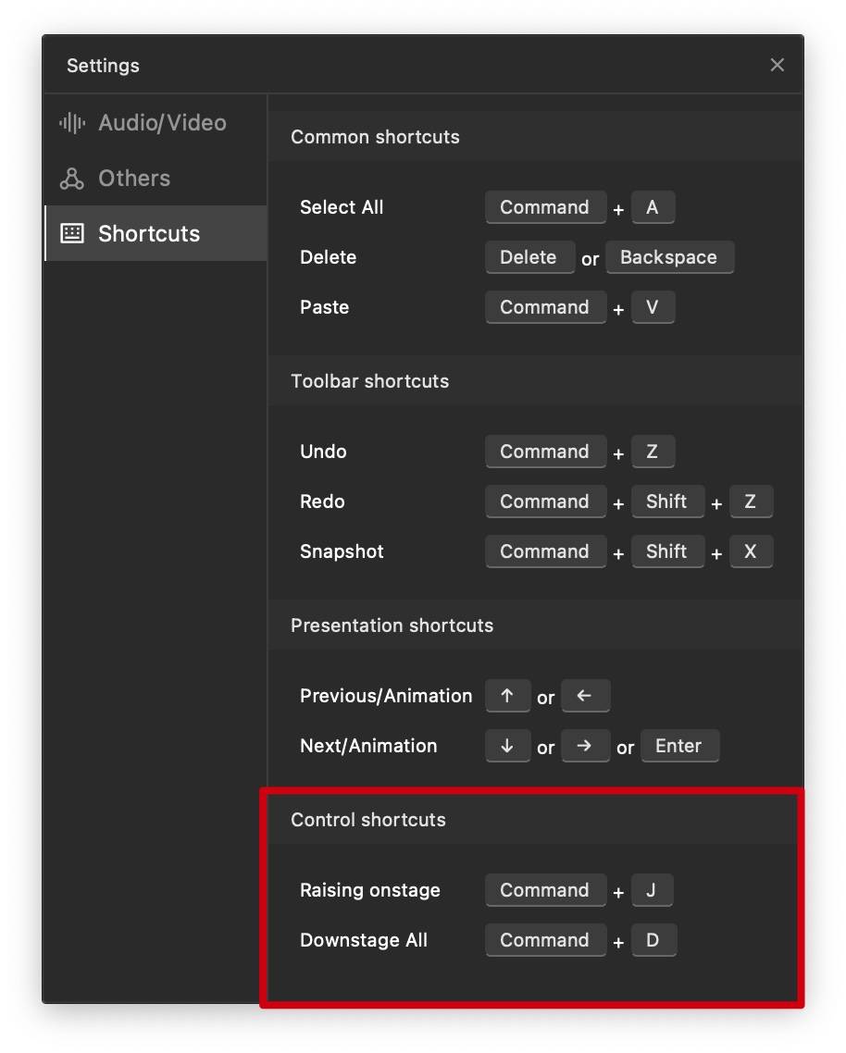Screen dimensions: 846x1053
Task: Click the Command key for Select All
Action: 544,207
